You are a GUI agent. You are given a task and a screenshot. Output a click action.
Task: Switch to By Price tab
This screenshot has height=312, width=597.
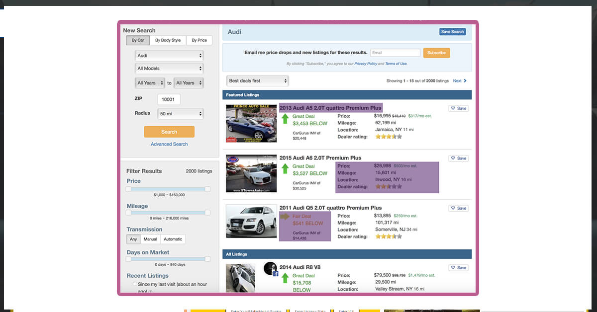199,40
